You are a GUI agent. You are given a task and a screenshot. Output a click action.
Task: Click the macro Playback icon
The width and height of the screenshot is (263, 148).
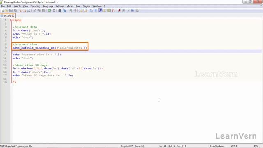point(128,10)
